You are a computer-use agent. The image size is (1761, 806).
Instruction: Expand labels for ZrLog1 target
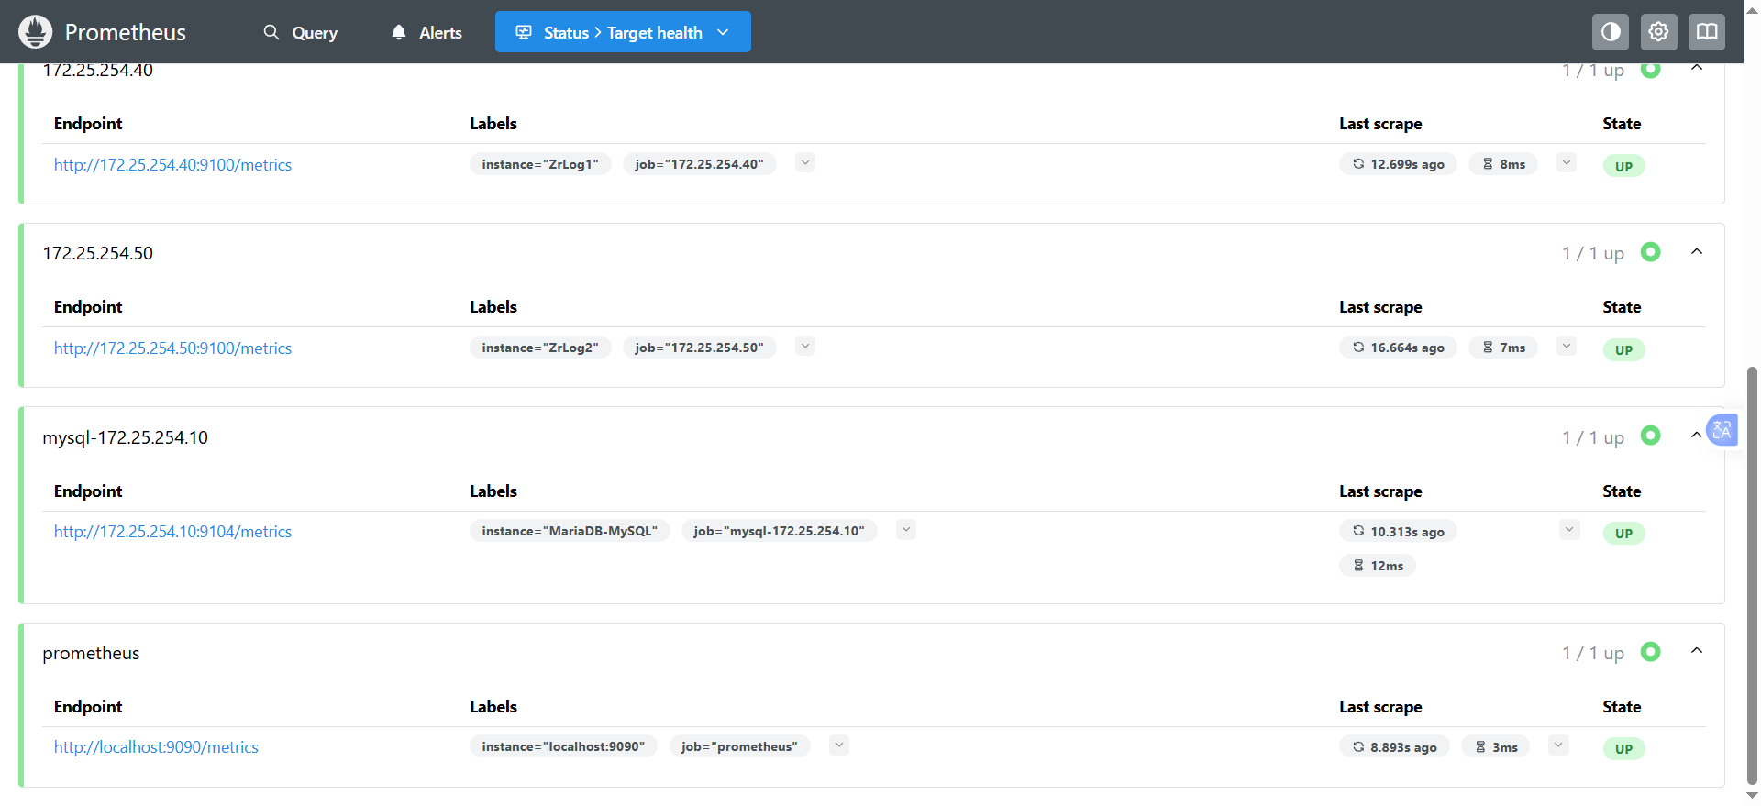point(805,163)
